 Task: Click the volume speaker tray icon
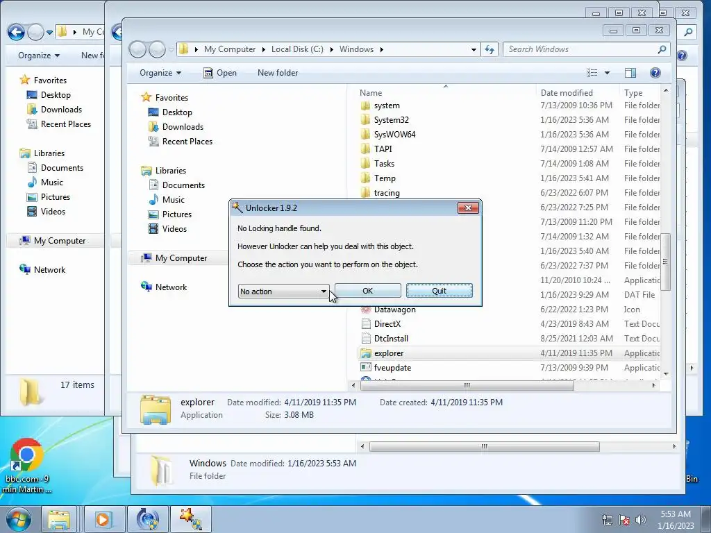coord(641,520)
